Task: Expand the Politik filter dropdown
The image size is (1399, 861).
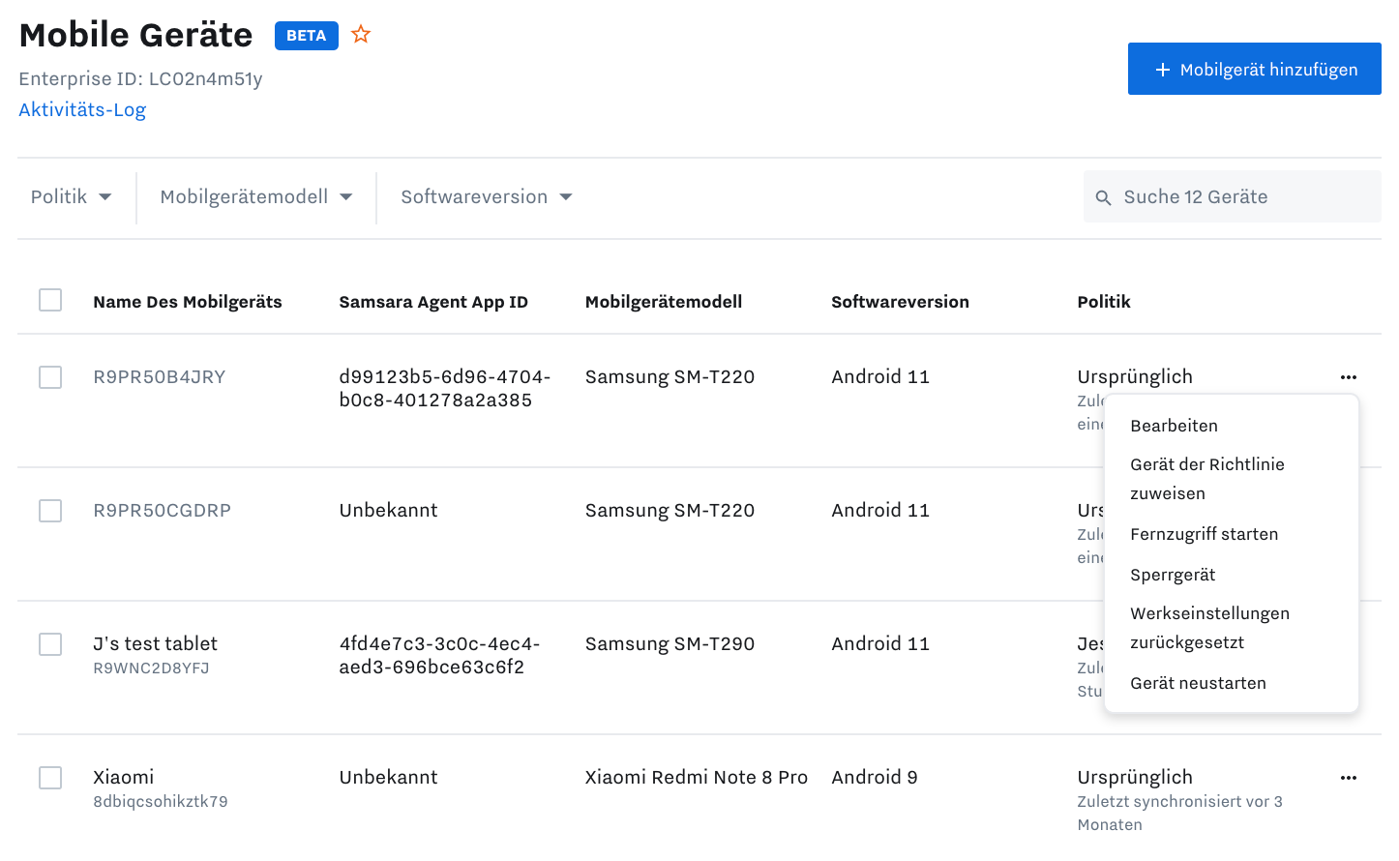Action: [71, 197]
